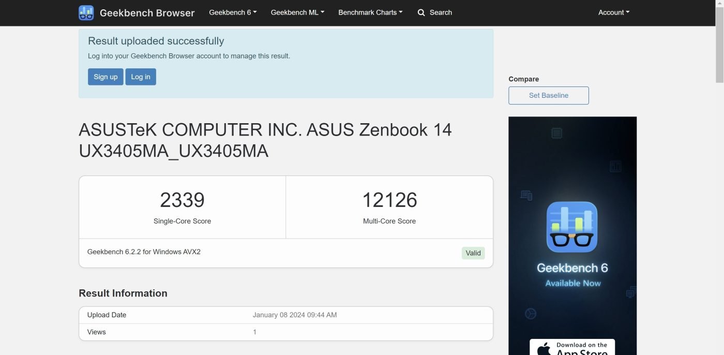This screenshot has height=355, width=724.
Task: Click the Multi-Core Score value 12126
Action: tap(389, 200)
